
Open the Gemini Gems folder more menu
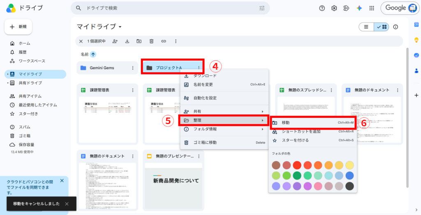133,68
